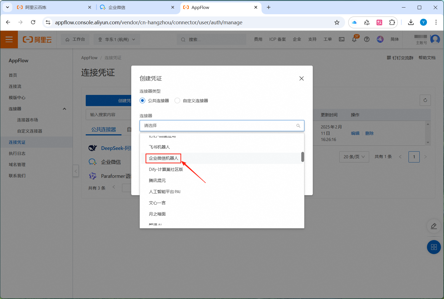This screenshot has height=299, width=444.
Task: Click 编辑 in the credential row
Action: click(355, 133)
